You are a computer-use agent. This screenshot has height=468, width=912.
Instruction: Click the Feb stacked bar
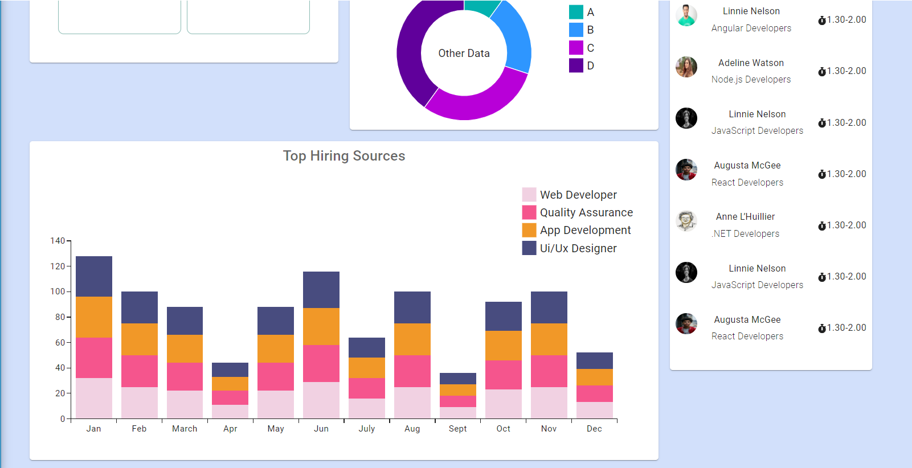tap(140, 355)
